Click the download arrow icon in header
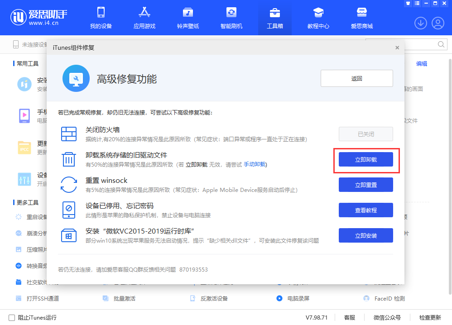Viewport: 452px width, 325px height. pyautogui.click(x=421, y=23)
